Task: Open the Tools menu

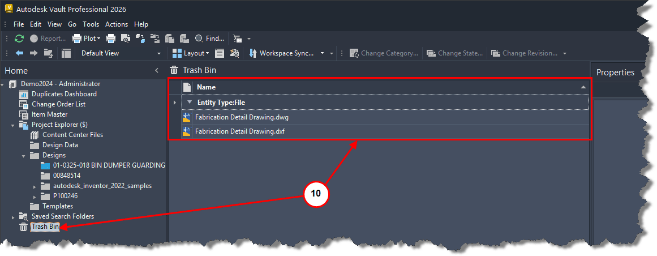Action: point(91,24)
